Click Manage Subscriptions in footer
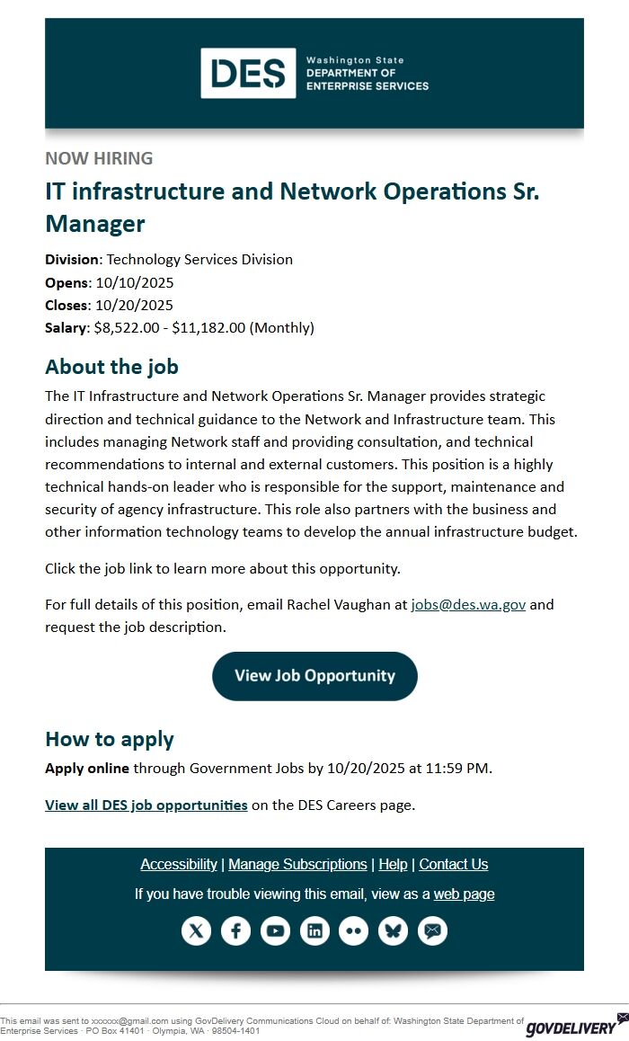The width and height of the screenshot is (629, 1041). coord(297,864)
